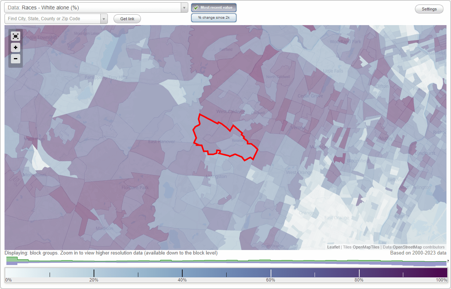Click the Settings gear-style button top right
451x289 pixels.
pyautogui.click(x=429, y=9)
